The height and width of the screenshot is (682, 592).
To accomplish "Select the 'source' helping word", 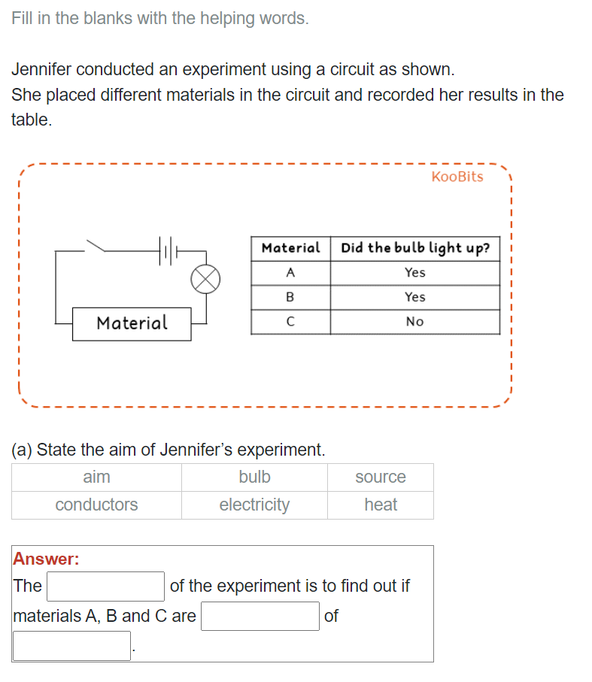I will tap(381, 477).
